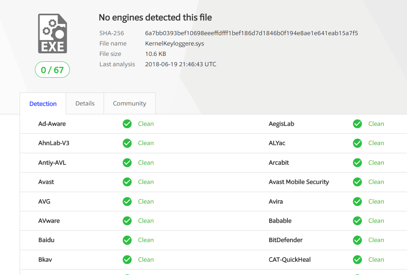Click the CAT-QuickHeal engine name

tap(290, 259)
